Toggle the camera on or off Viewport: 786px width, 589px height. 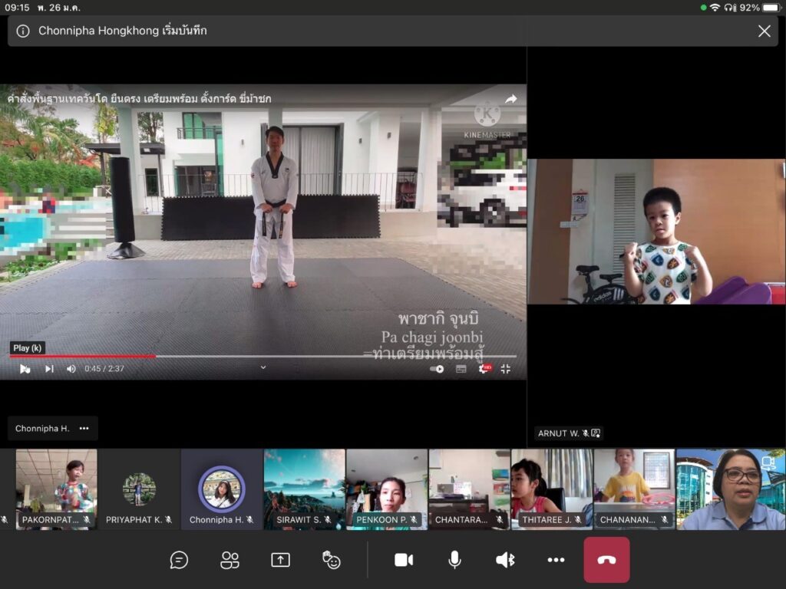pyautogui.click(x=404, y=560)
